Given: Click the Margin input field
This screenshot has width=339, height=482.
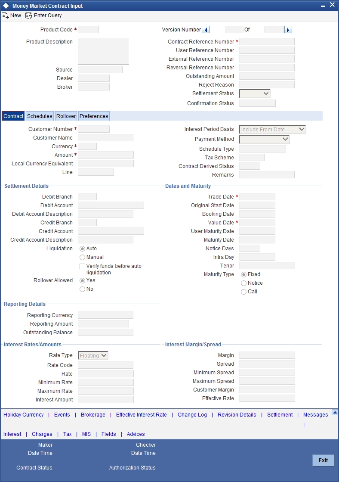Looking at the screenshot, I should 267,355.
